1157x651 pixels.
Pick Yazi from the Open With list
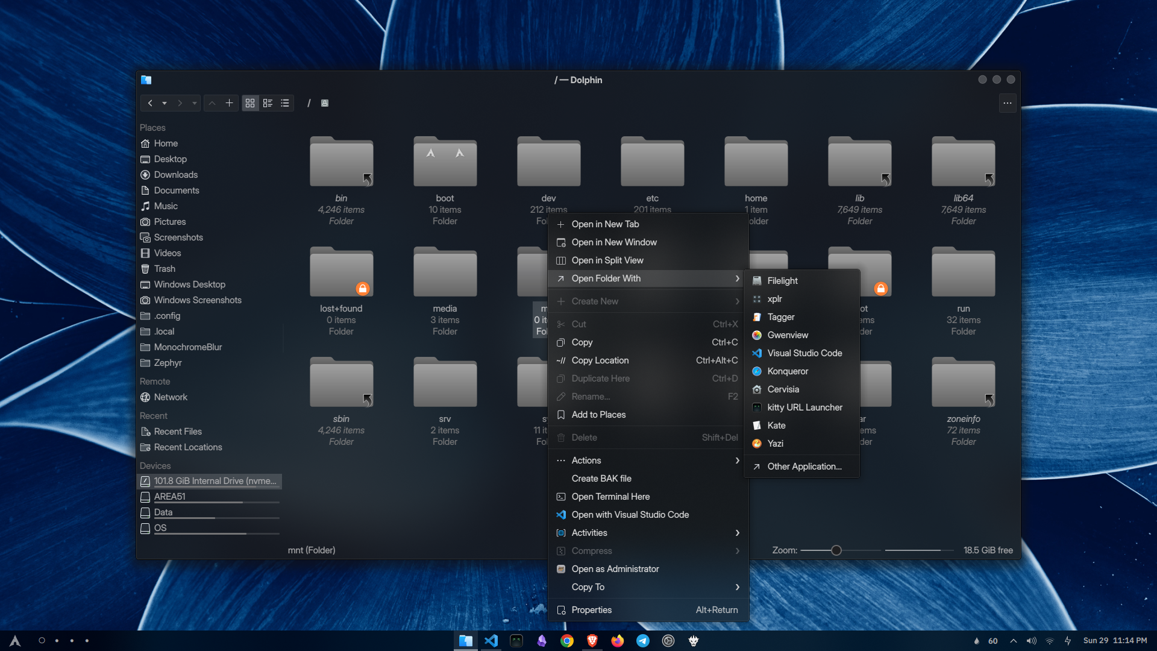pos(775,444)
